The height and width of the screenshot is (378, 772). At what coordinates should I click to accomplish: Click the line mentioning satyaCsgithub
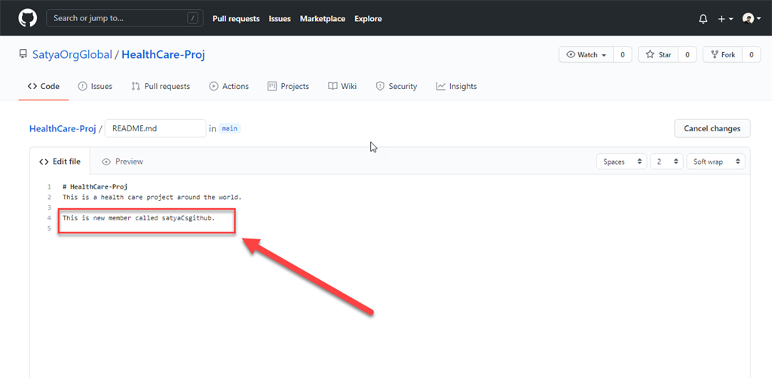click(x=139, y=217)
